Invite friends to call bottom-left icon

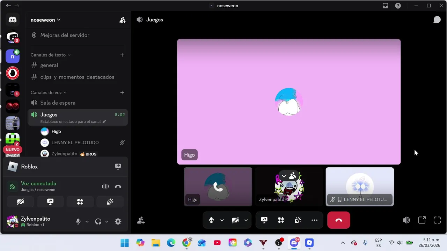tap(141, 220)
